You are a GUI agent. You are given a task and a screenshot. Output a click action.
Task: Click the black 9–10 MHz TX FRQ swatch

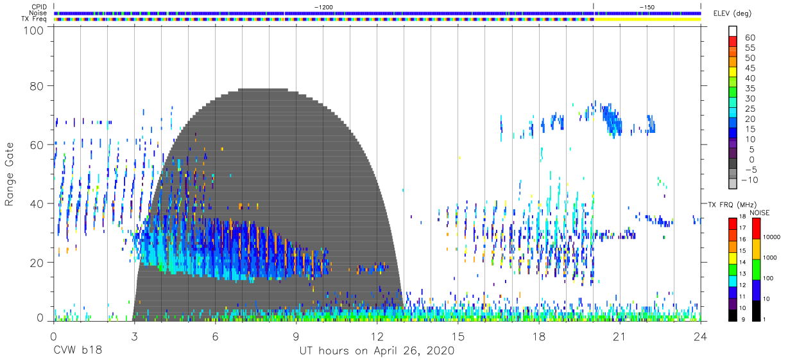pyautogui.click(x=732, y=314)
